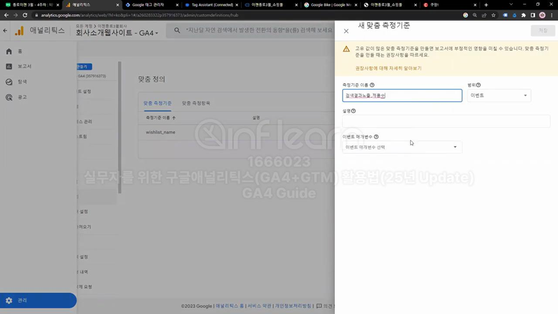
Task: Click the warning triangle icon in banner
Action: [346, 49]
